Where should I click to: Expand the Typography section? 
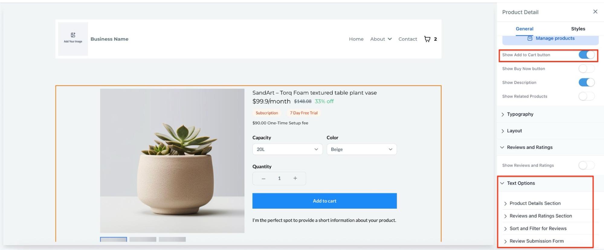pos(520,114)
